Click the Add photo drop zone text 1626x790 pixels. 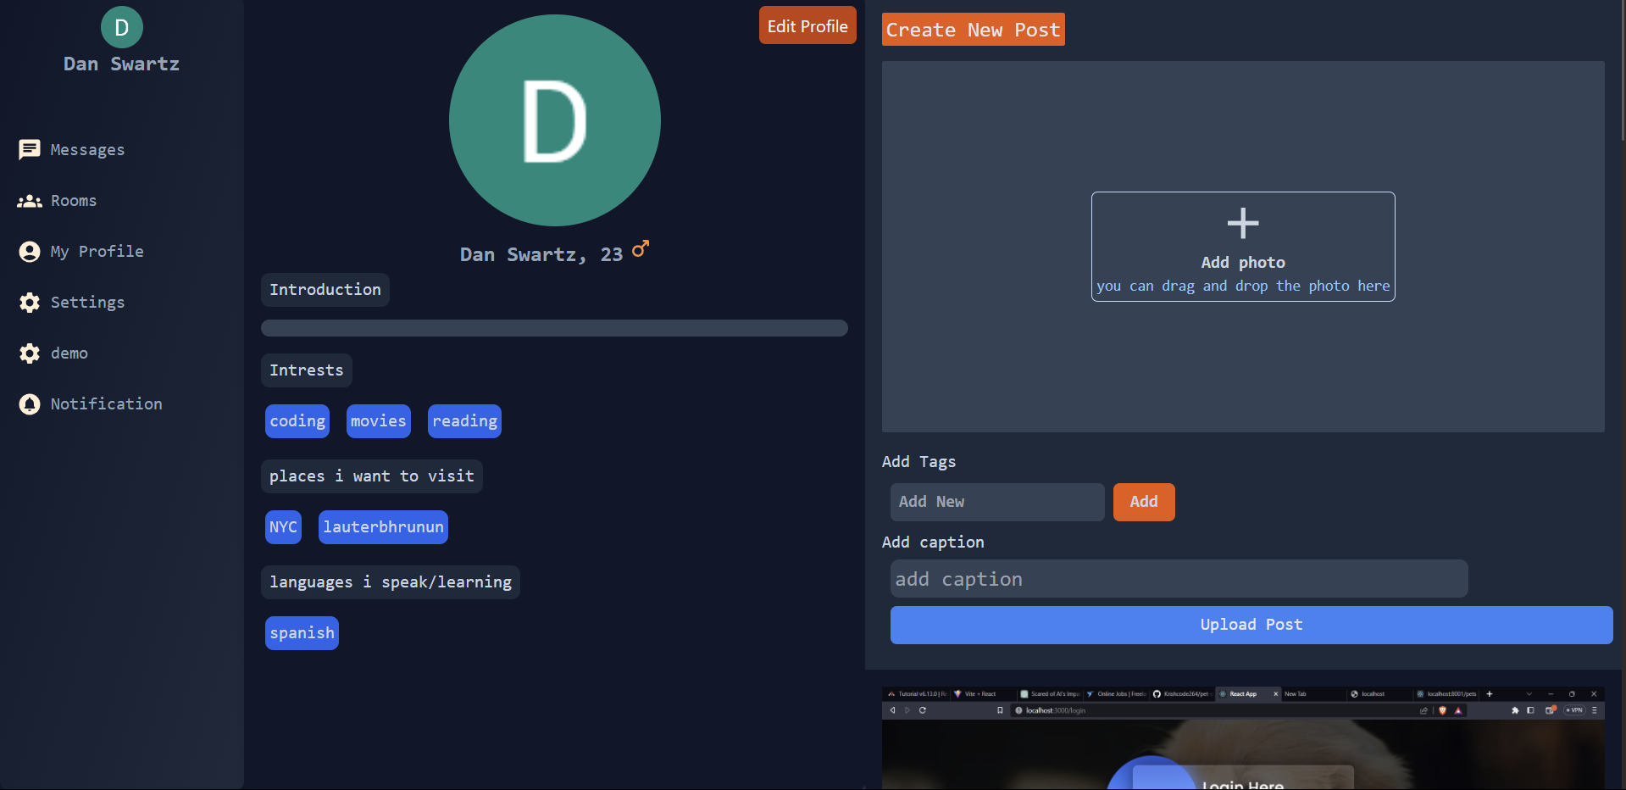point(1243,263)
